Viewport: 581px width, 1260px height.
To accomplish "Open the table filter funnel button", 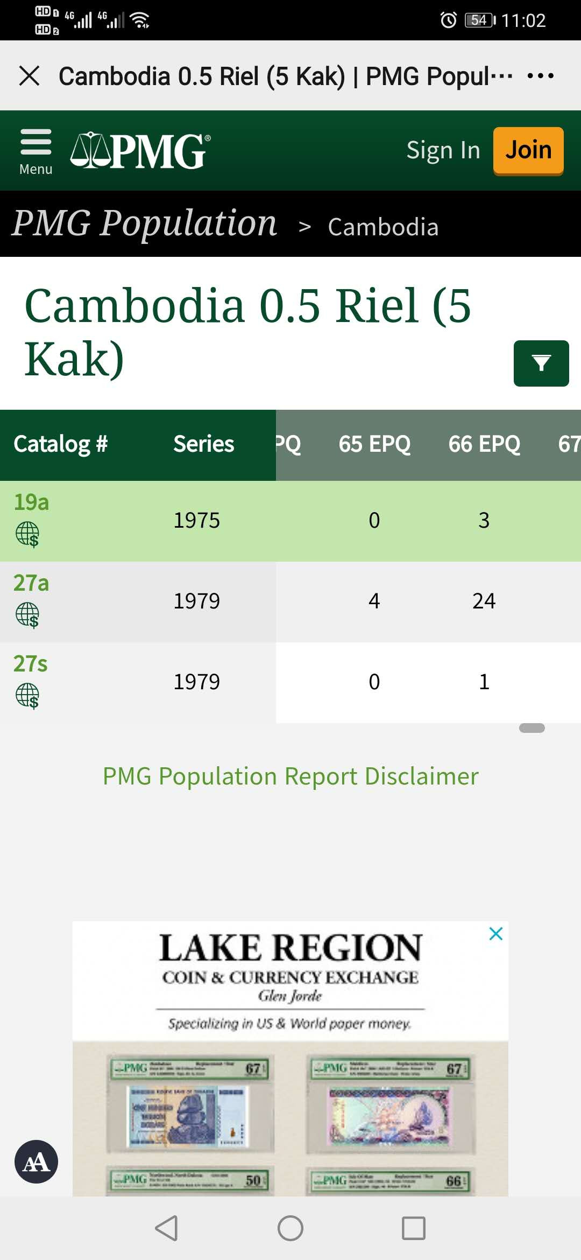I will point(541,363).
